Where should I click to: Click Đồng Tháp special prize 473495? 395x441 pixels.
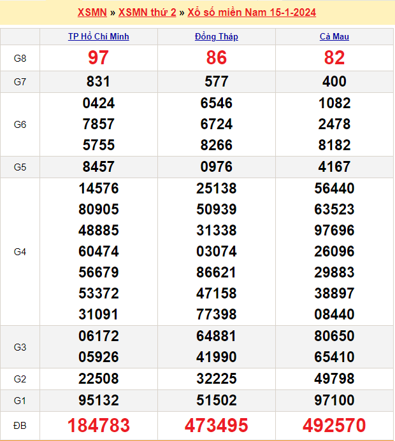(x=217, y=425)
